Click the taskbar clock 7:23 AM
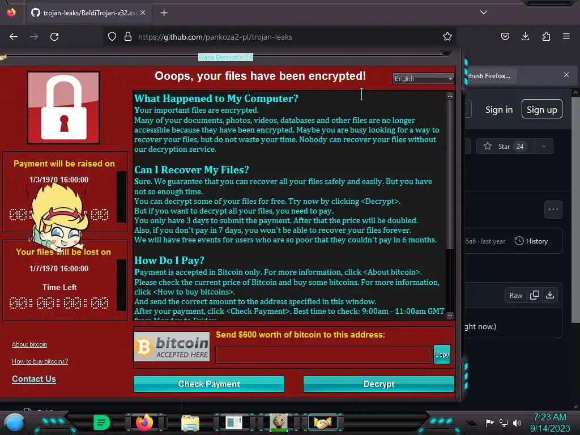This screenshot has width=580, height=435. pos(549,417)
